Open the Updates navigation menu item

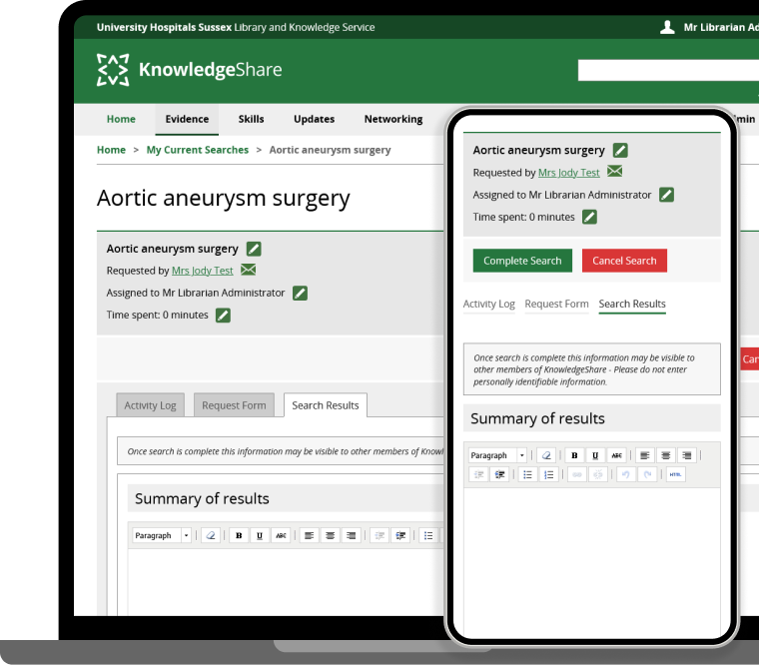point(315,119)
